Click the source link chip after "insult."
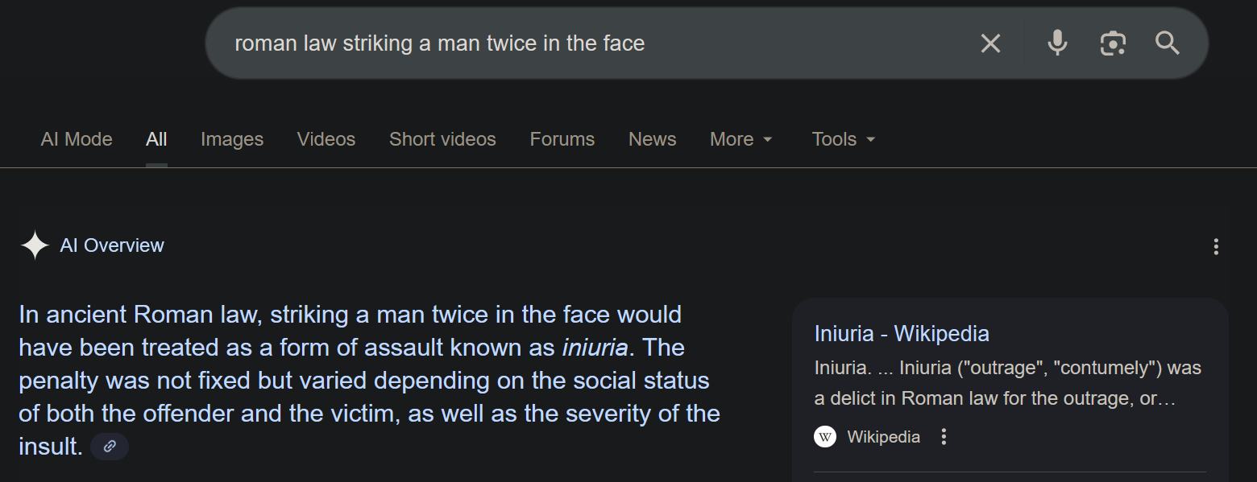This screenshot has height=482, width=1257. point(110,446)
